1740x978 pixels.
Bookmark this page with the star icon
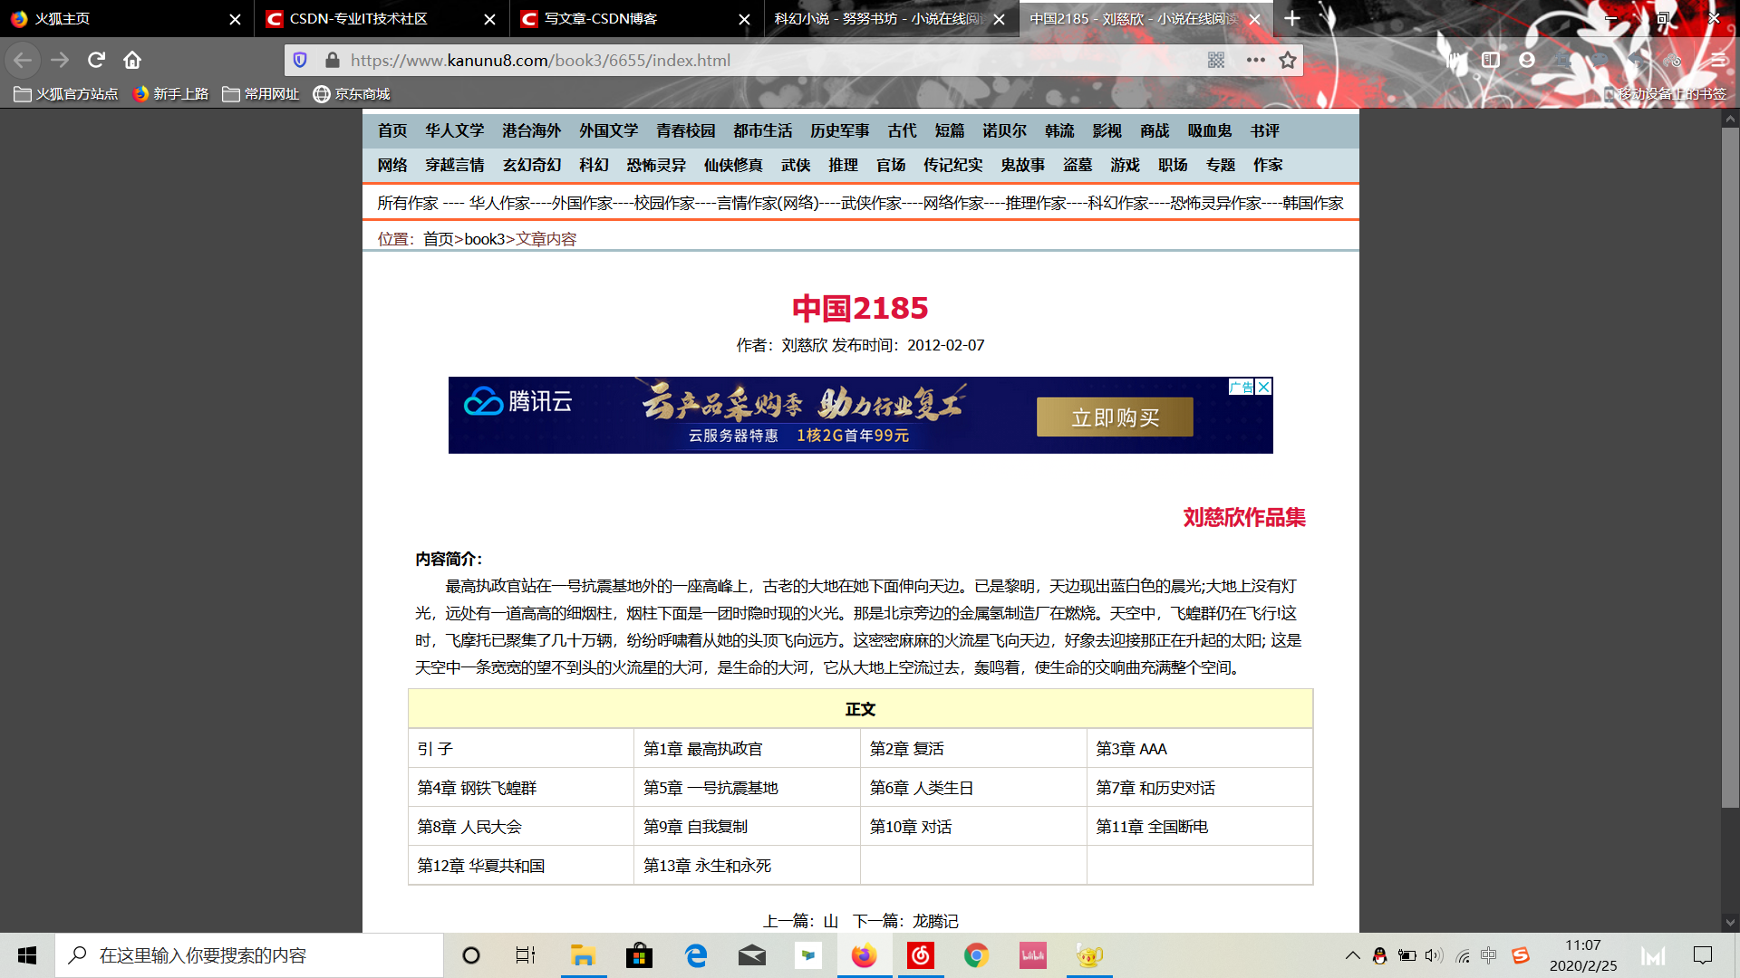(1287, 61)
